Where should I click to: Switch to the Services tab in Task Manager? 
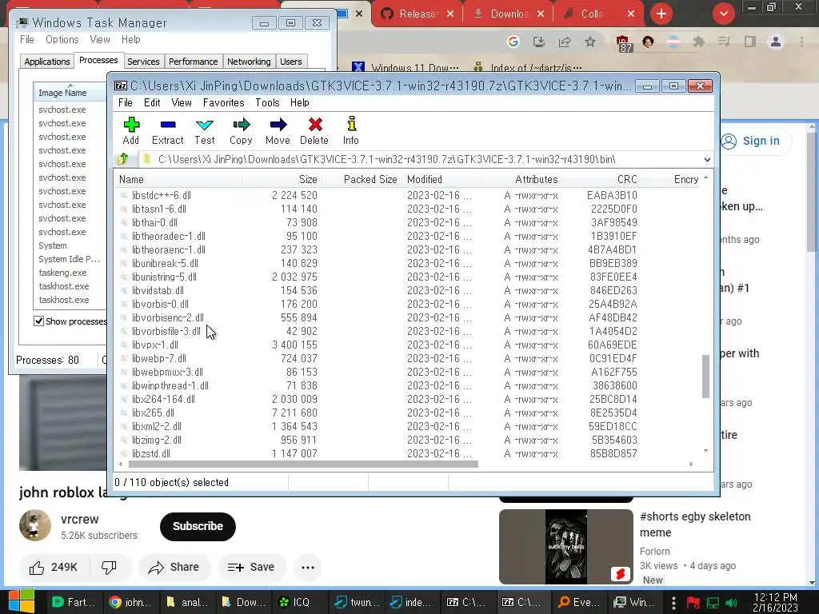(143, 62)
